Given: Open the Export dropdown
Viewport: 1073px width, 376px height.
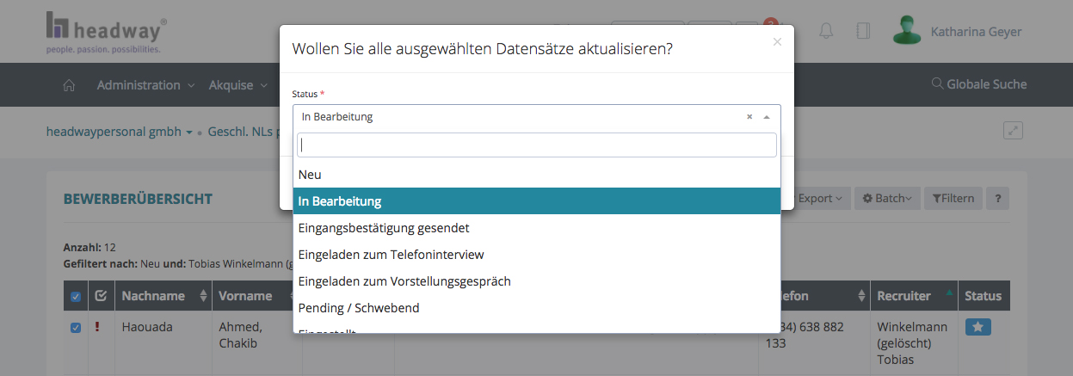Looking at the screenshot, I should point(819,199).
